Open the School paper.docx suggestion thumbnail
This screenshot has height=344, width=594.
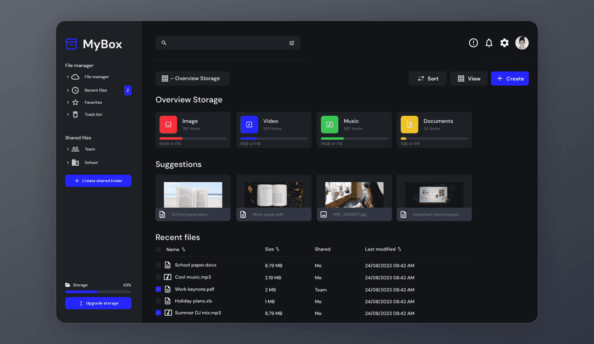click(193, 195)
